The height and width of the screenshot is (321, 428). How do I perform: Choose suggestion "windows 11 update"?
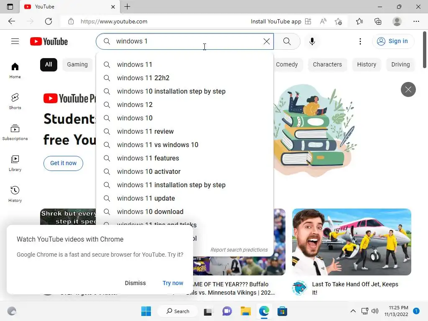[x=185, y=198]
